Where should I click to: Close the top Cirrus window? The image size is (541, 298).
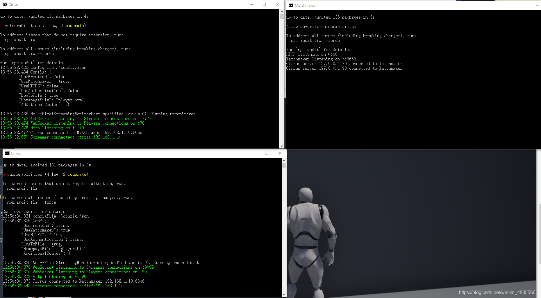pos(278,4)
